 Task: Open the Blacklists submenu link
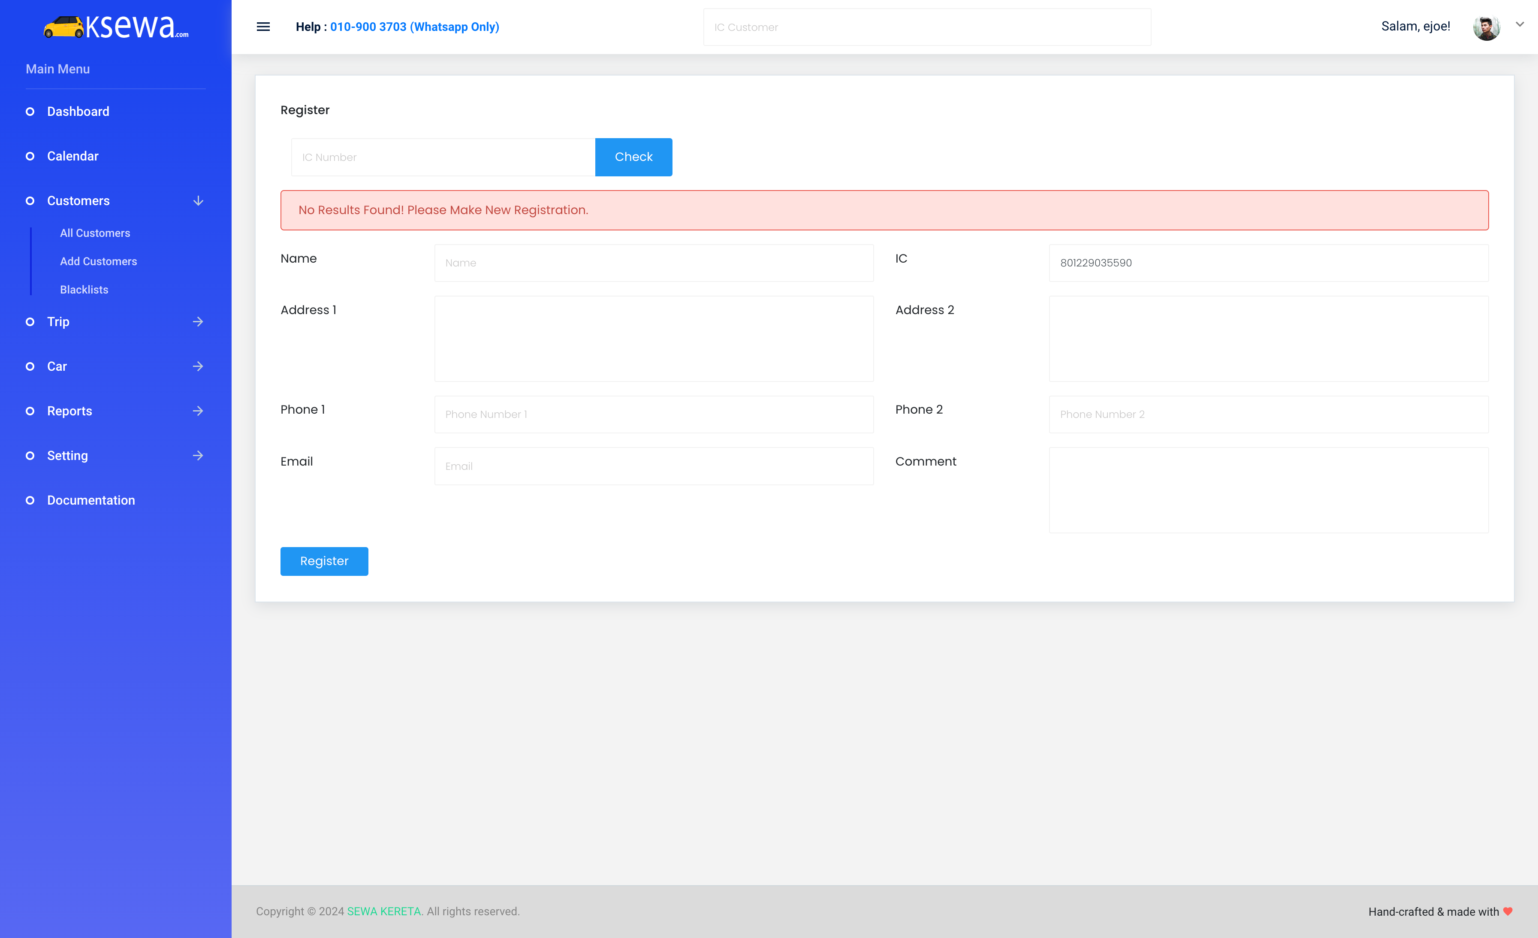point(84,290)
